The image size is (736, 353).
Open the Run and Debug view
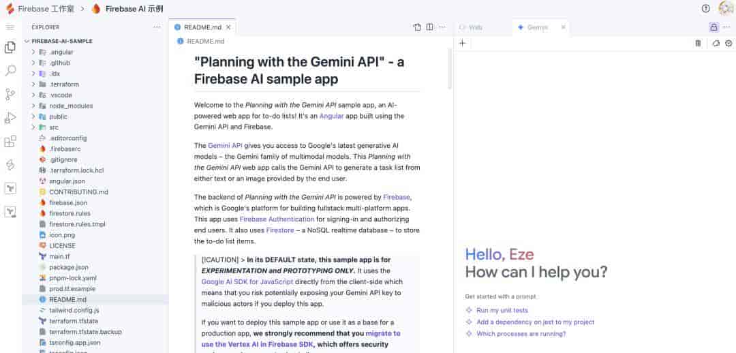click(10, 118)
